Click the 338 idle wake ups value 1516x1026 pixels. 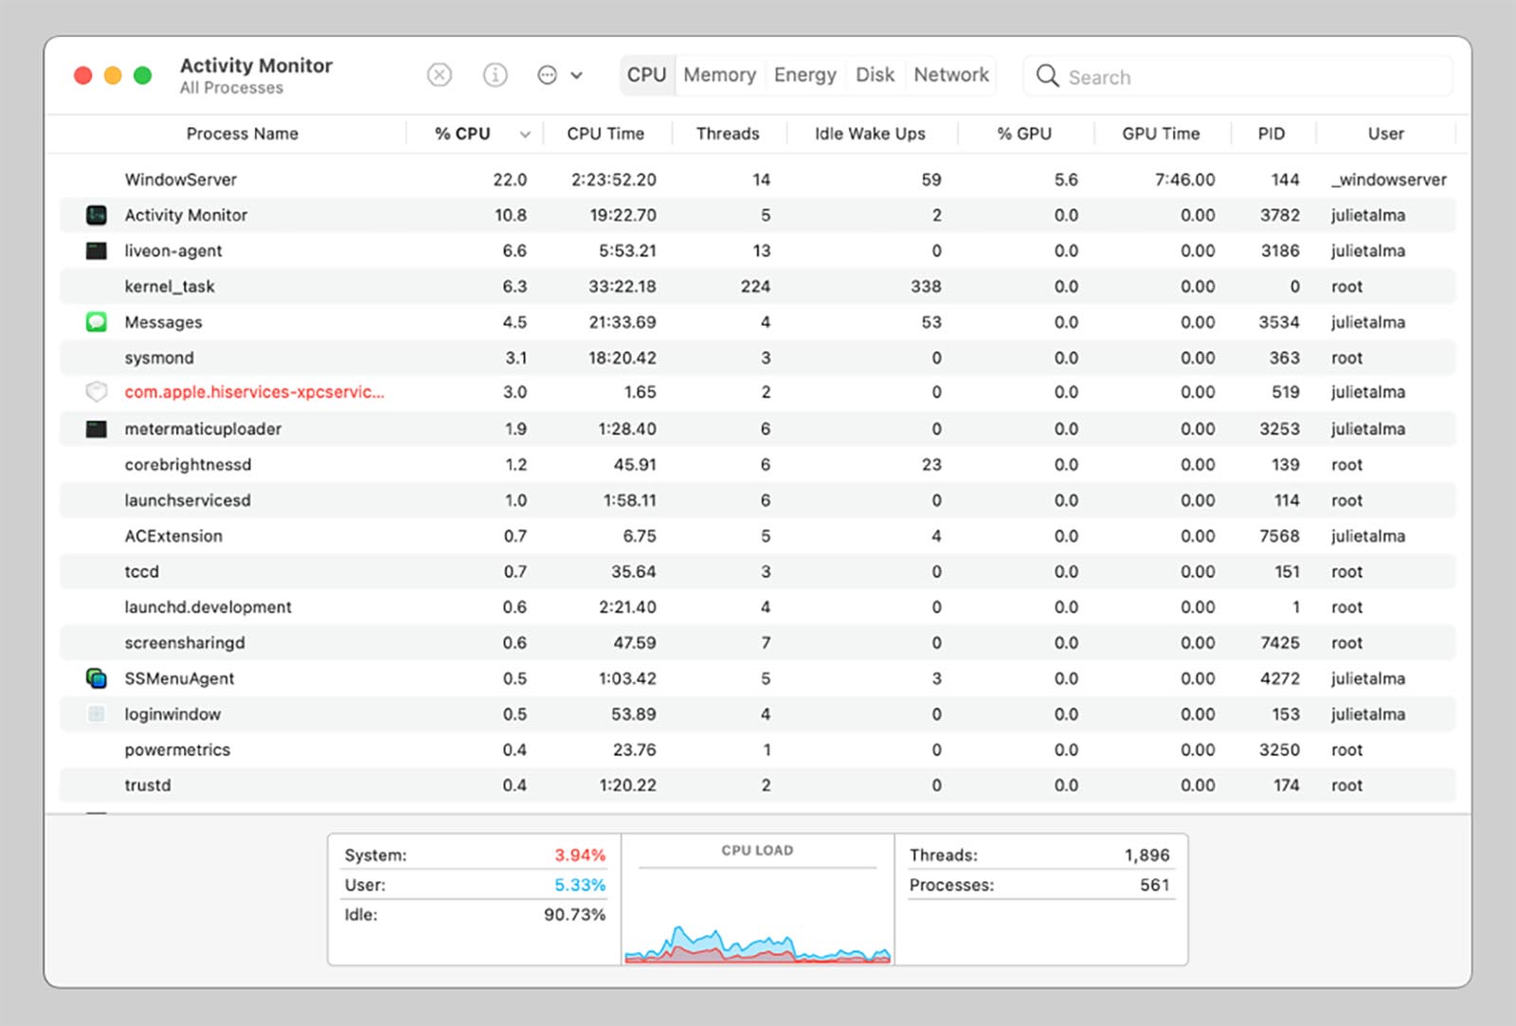(x=926, y=286)
